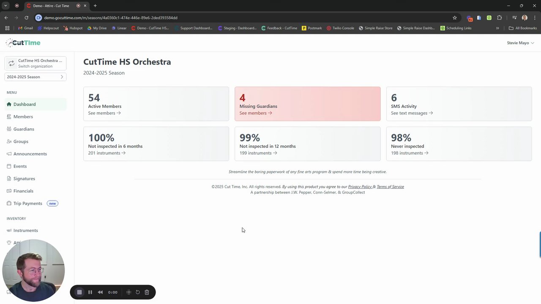Image resolution: width=541 pixels, height=304 pixels.
Task: Open the Twilio Console bookmark
Action: click(340, 28)
